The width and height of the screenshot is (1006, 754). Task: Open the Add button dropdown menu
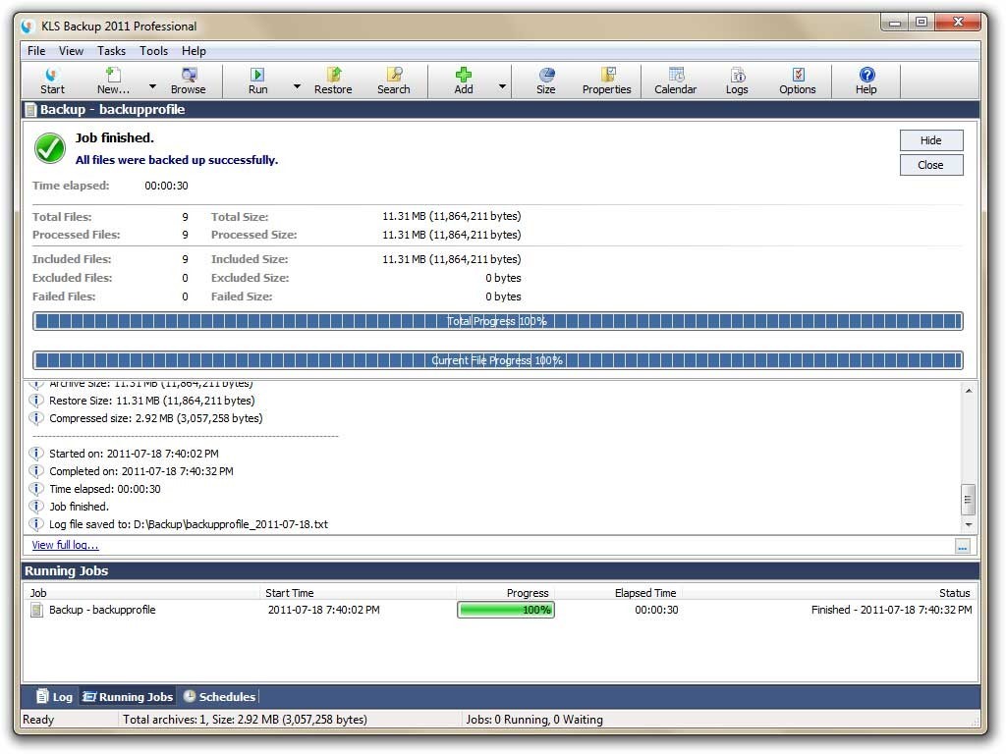tap(502, 86)
